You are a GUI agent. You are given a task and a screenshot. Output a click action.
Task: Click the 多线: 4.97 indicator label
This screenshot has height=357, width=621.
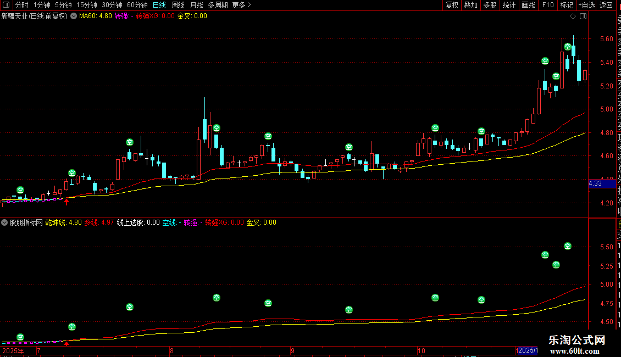tap(99, 222)
